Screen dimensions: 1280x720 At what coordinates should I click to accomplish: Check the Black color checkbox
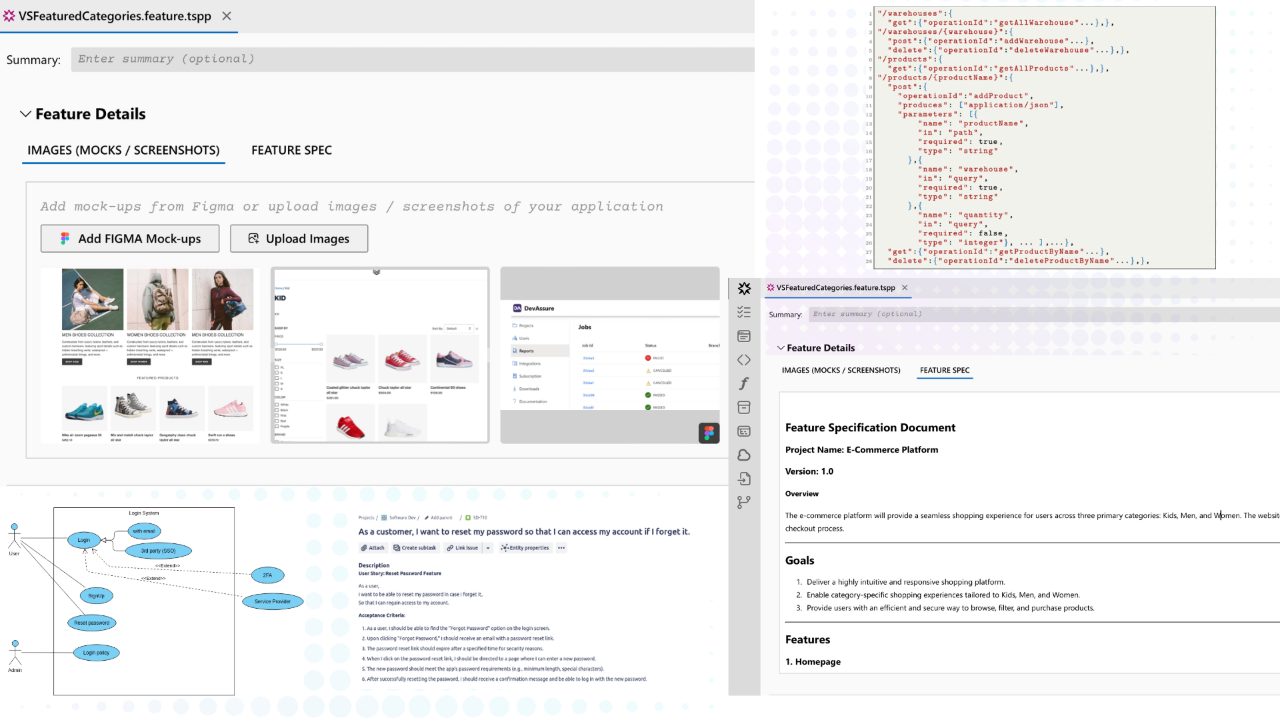(277, 410)
